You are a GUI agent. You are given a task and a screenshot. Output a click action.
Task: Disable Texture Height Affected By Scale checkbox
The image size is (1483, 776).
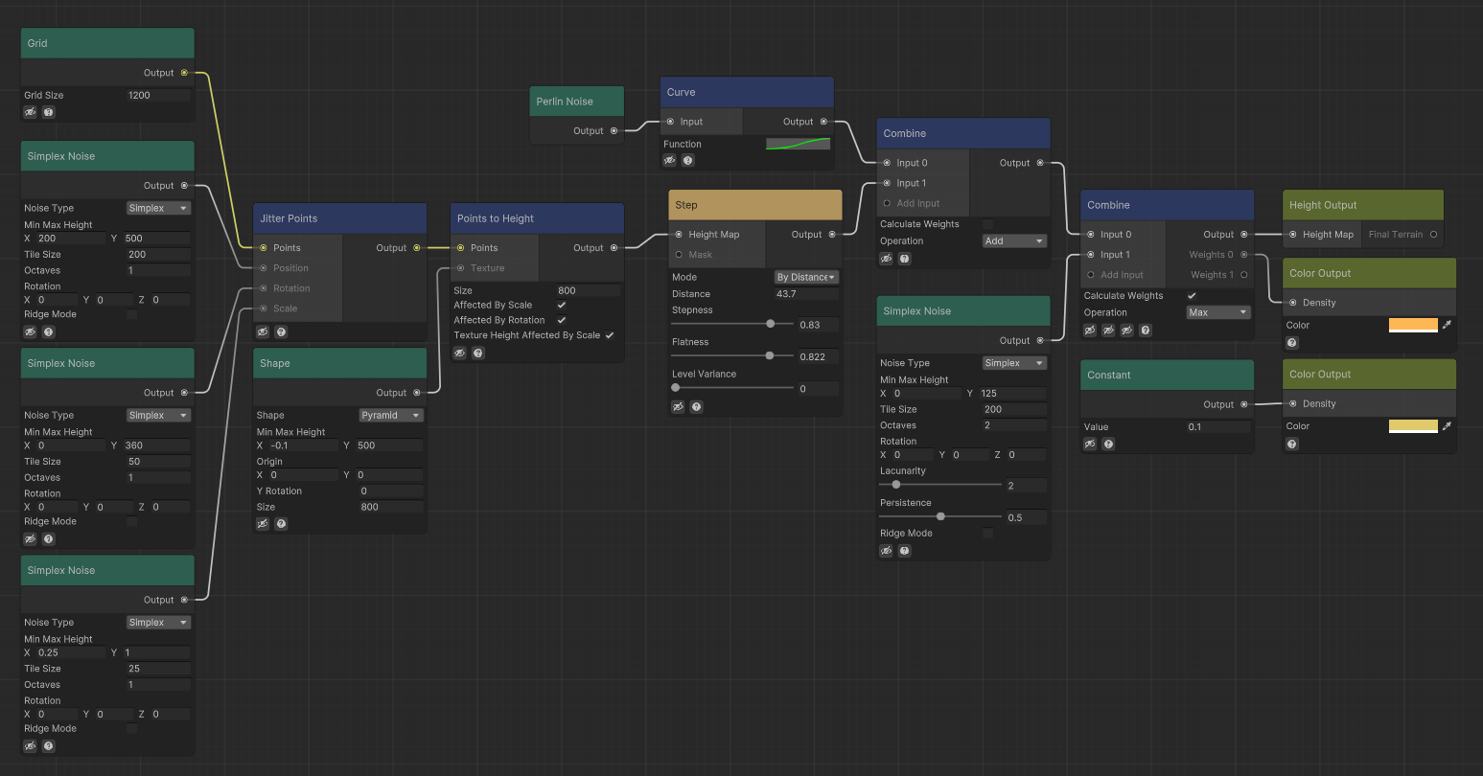pos(610,335)
